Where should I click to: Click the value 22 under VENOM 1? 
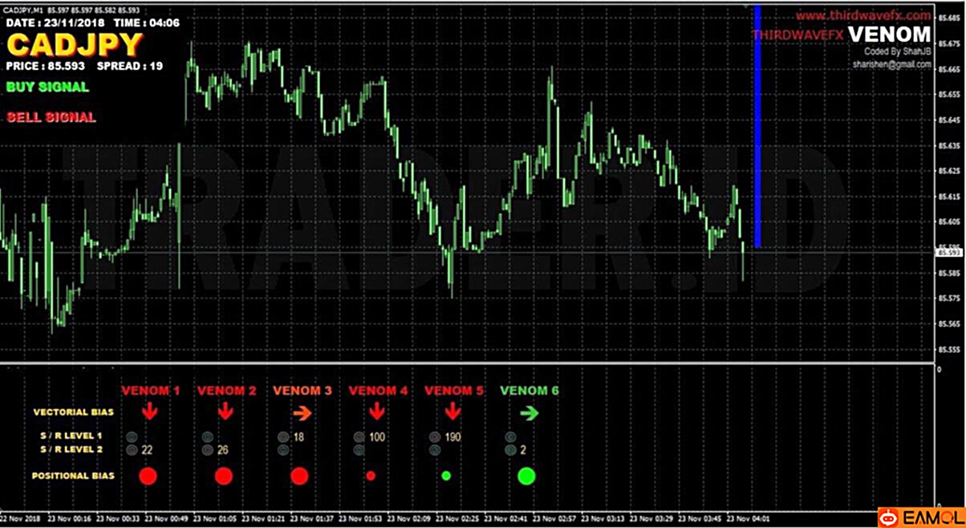pyautogui.click(x=147, y=450)
